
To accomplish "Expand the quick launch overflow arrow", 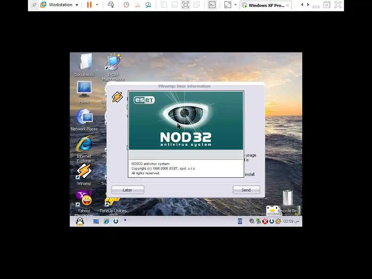I will (125, 220).
